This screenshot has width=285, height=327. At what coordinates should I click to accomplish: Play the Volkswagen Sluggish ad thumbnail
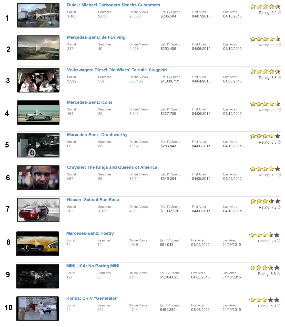point(38,80)
